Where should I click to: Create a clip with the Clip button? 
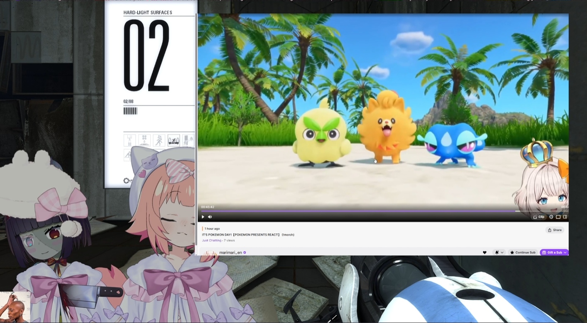(539, 217)
